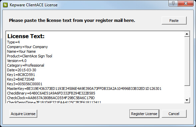196x127 pixels.
Task: Click the Kepware ClientACE title bar icon
Action: (5, 5)
